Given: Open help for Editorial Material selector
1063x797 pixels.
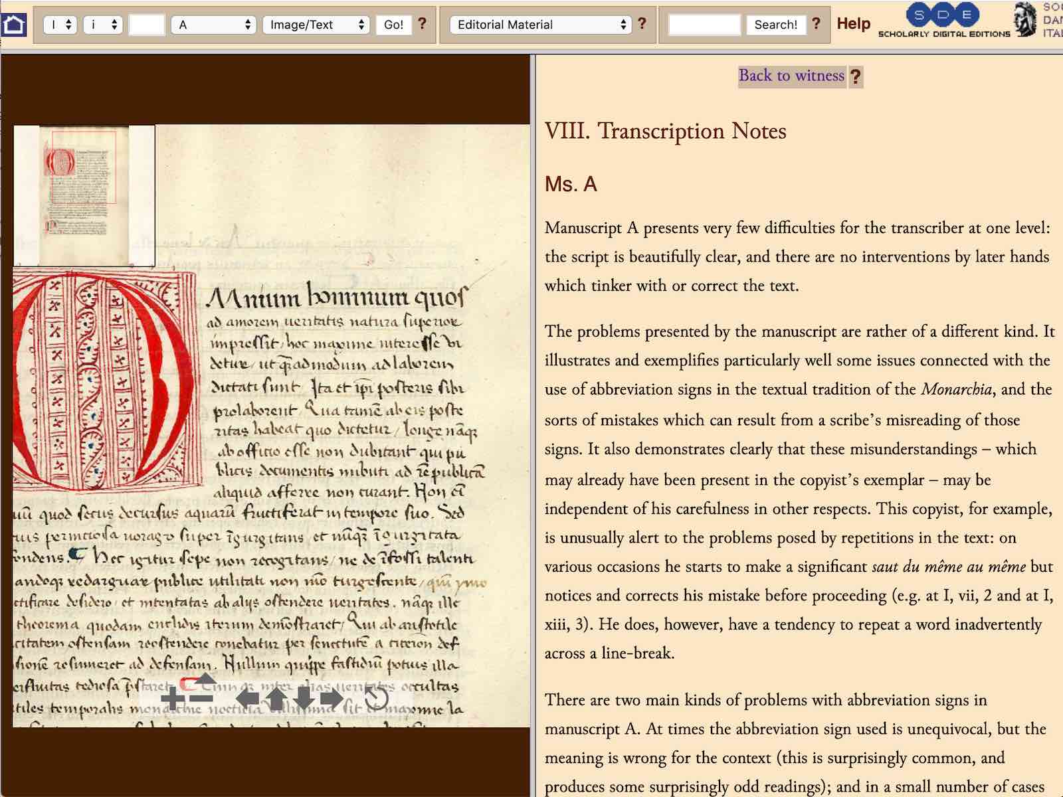Looking at the screenshot, I should 642,24.
